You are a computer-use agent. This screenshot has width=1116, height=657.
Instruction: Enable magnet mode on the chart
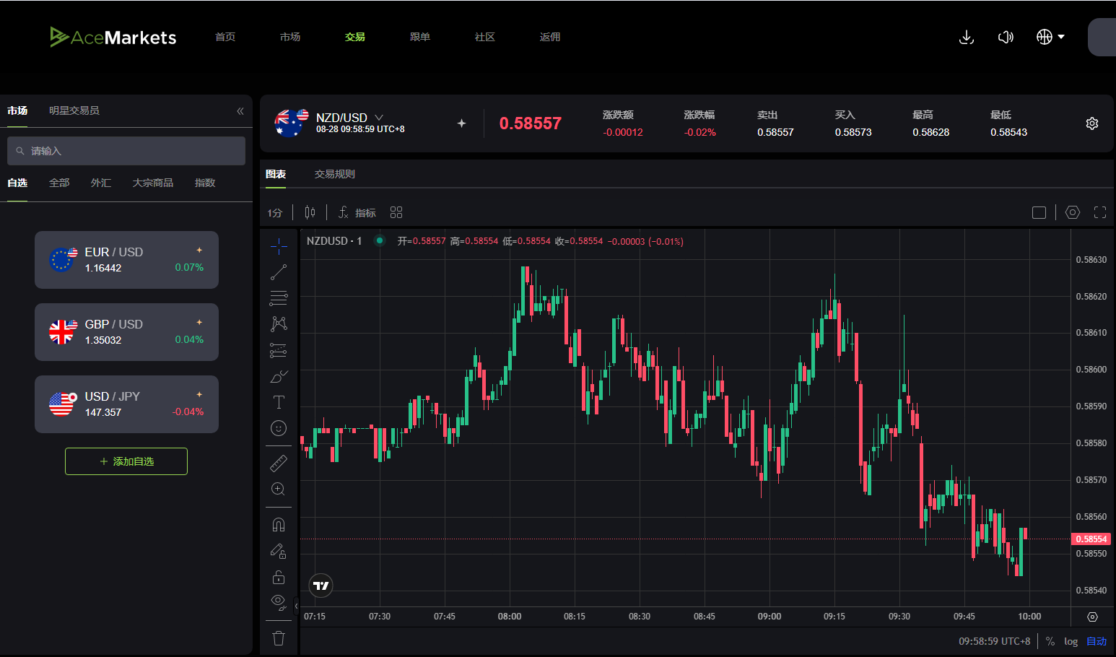click(279, 524)
